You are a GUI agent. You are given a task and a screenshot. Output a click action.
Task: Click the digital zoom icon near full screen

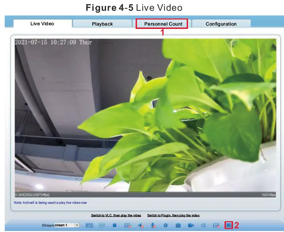217,225
